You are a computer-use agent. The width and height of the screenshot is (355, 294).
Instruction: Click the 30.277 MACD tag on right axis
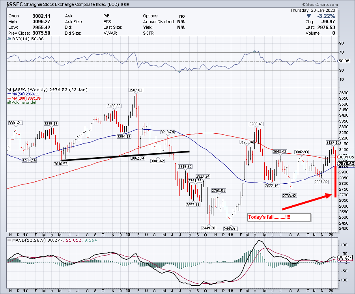coord(345,257)
